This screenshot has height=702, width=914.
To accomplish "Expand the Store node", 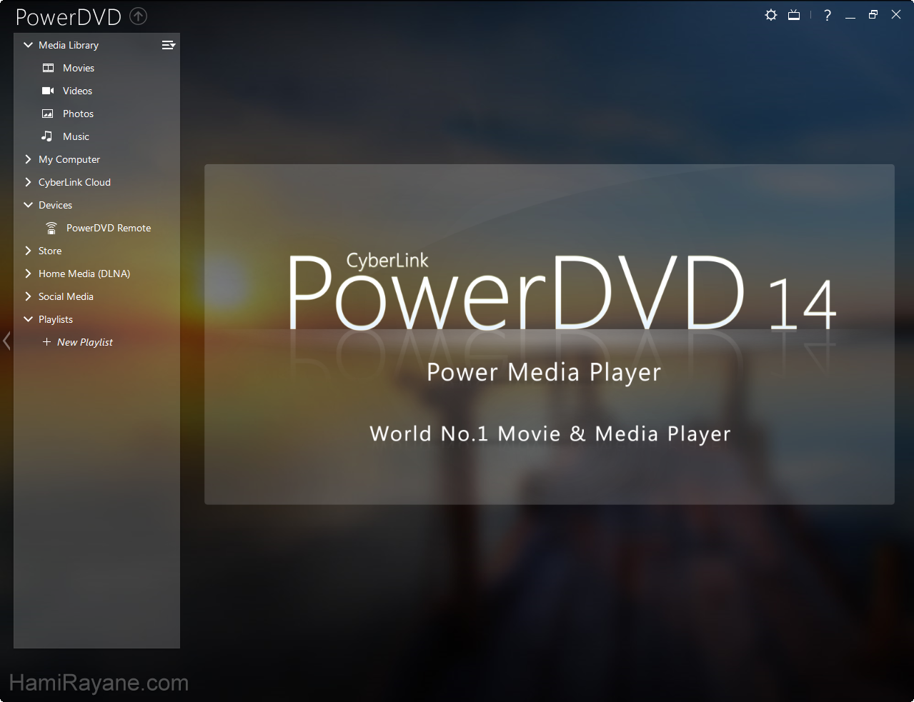I will point(28,251).
